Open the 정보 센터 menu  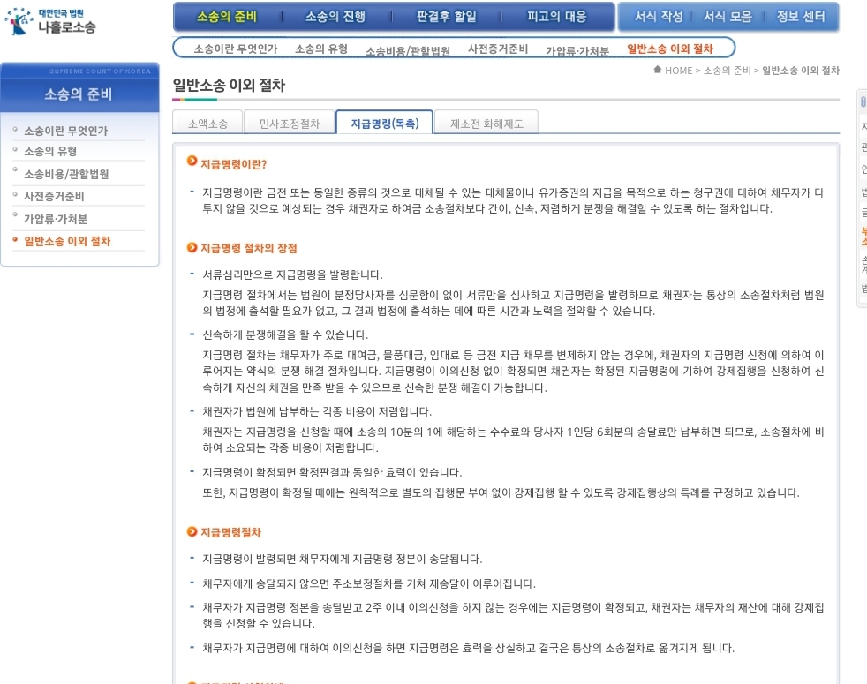(801, 17)
